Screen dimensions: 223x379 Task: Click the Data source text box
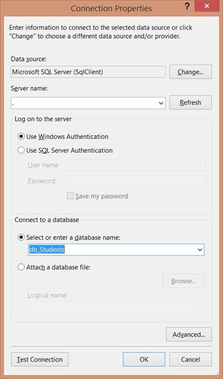[x=88, y=72]
